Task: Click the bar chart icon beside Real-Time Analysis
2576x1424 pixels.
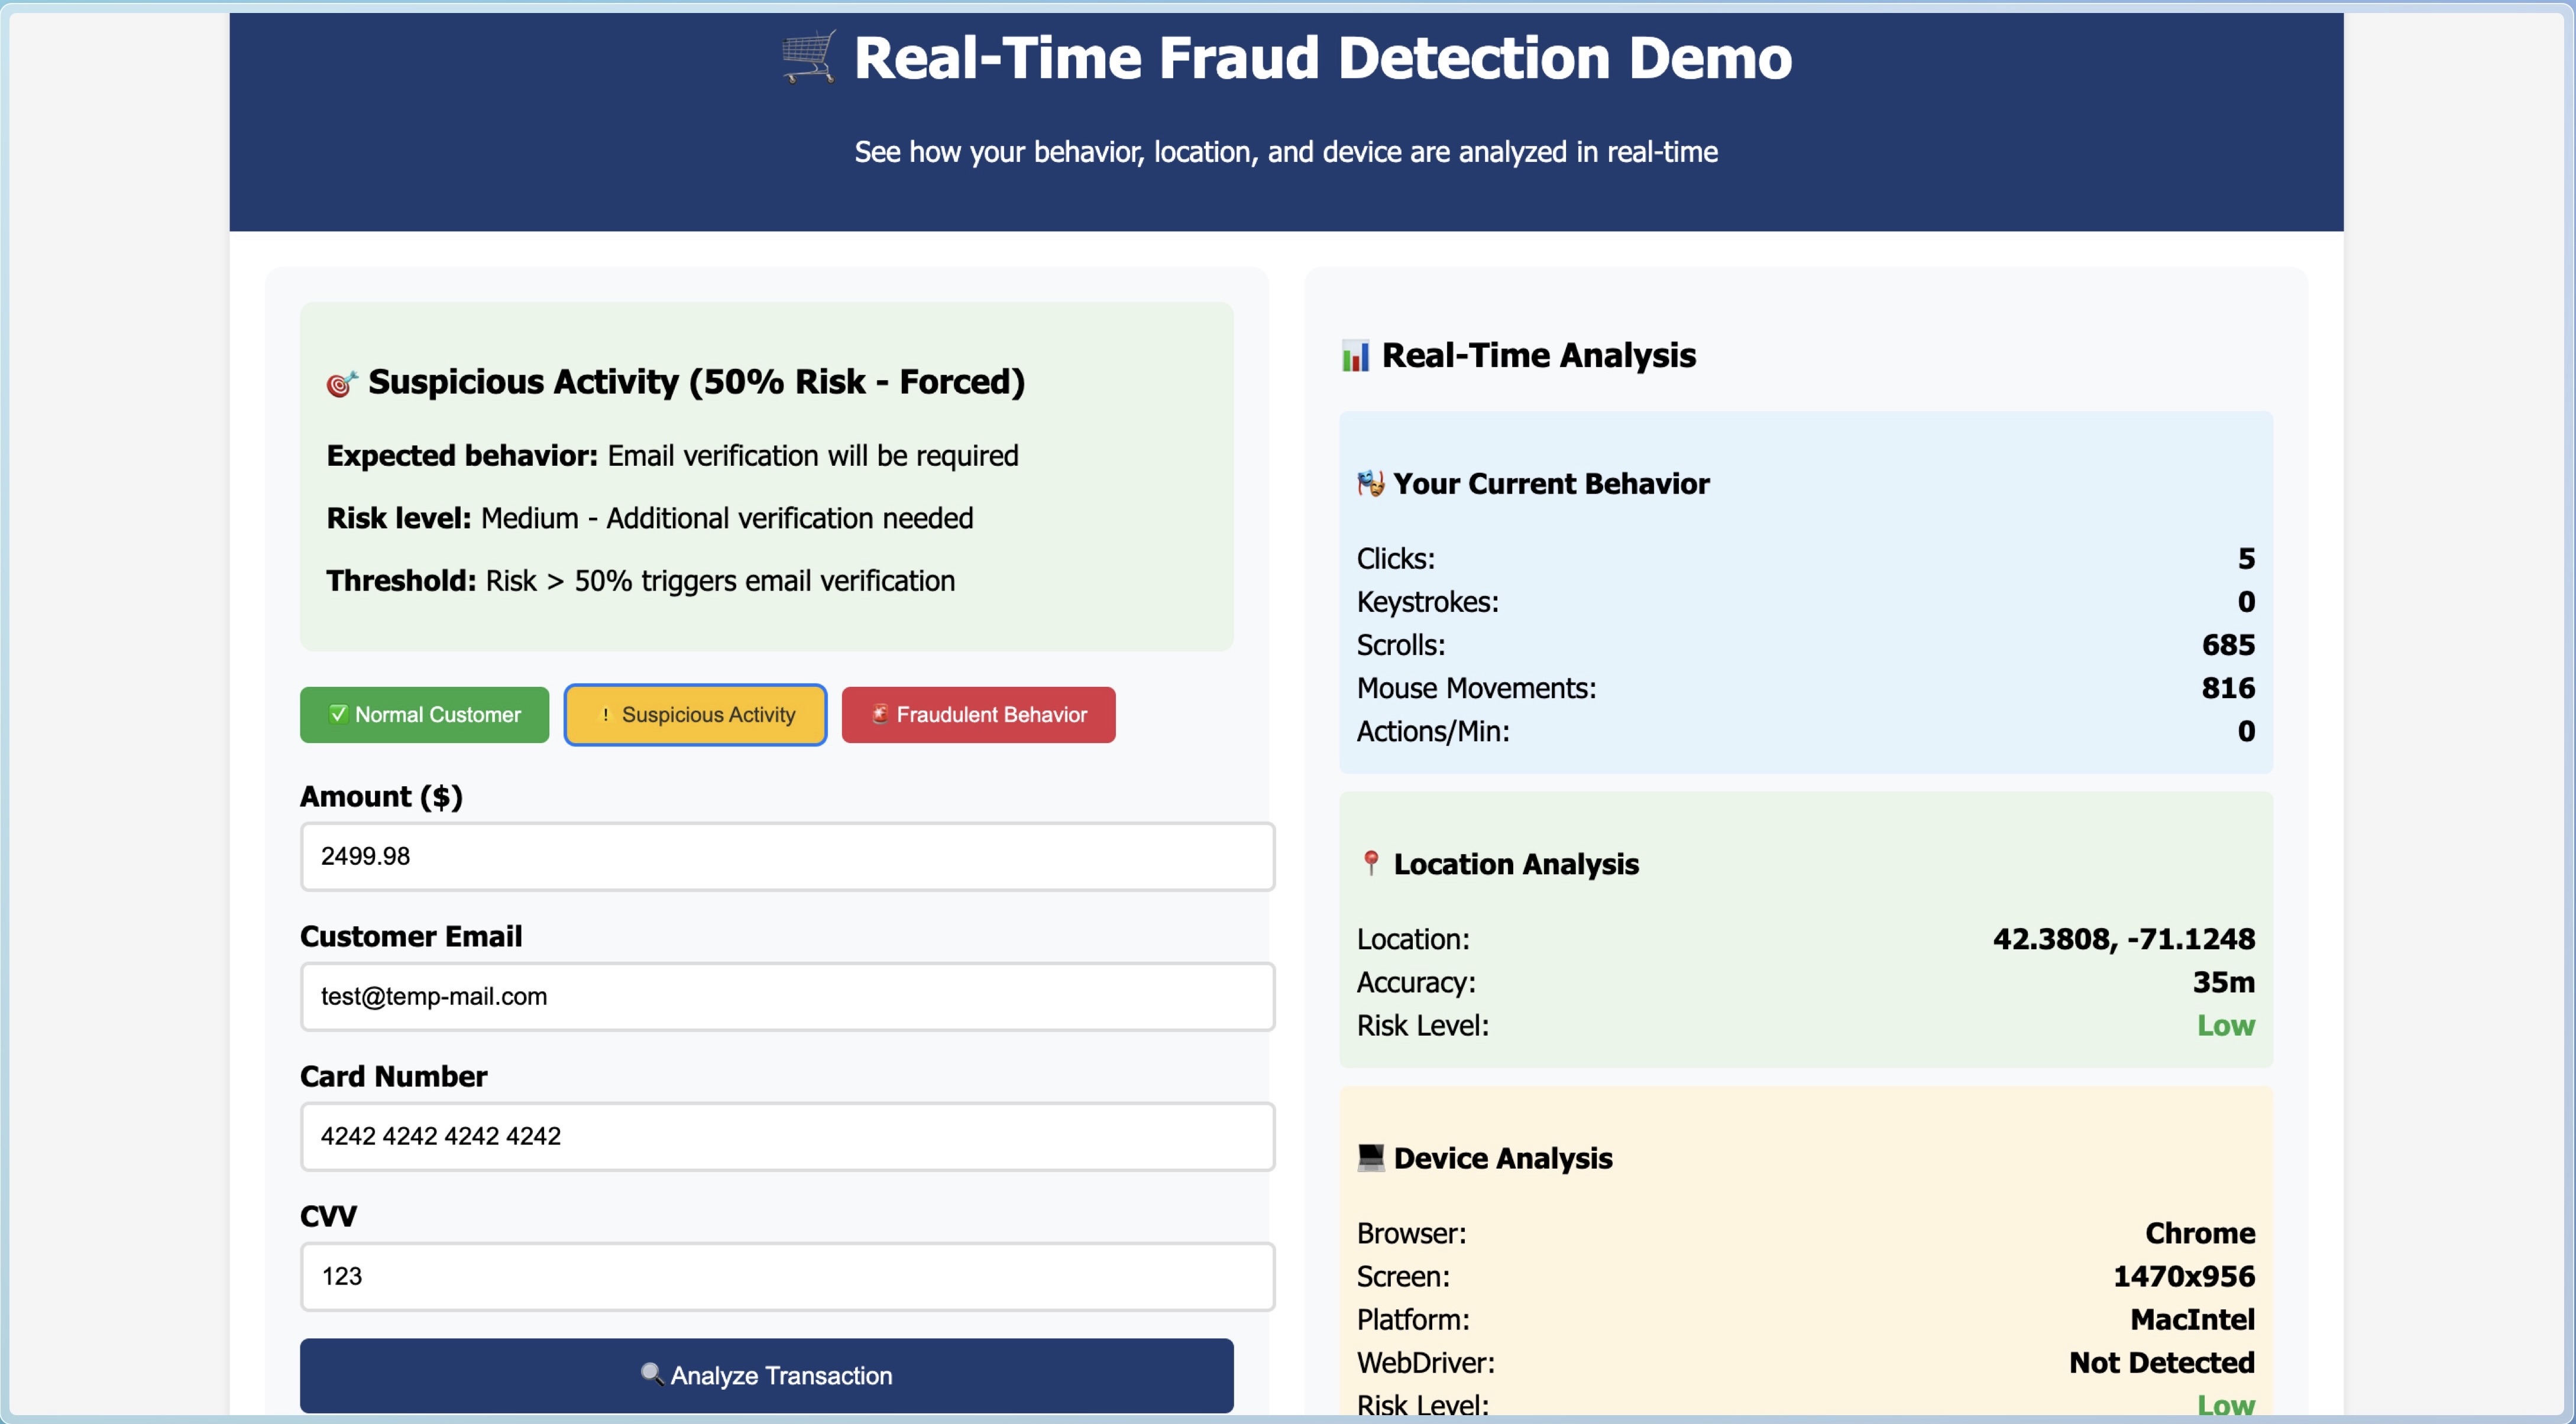Action: coord(1355,356)
